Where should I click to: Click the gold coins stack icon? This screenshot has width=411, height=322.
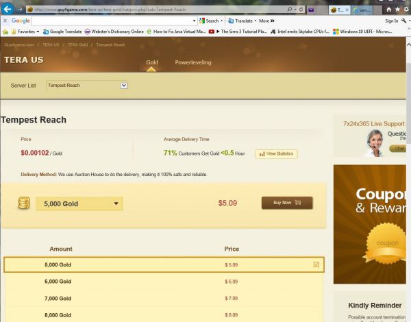[24, 203]
